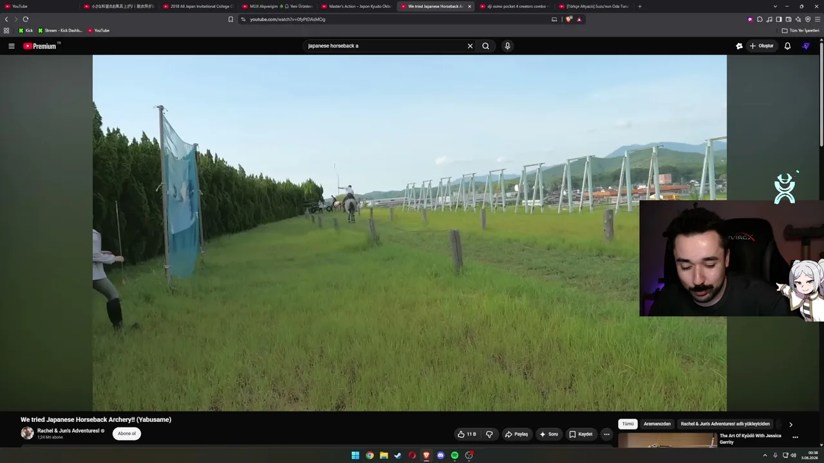Bookmark this page icon
The height and width of the screenshot is (463, 824).
(230, 19)
